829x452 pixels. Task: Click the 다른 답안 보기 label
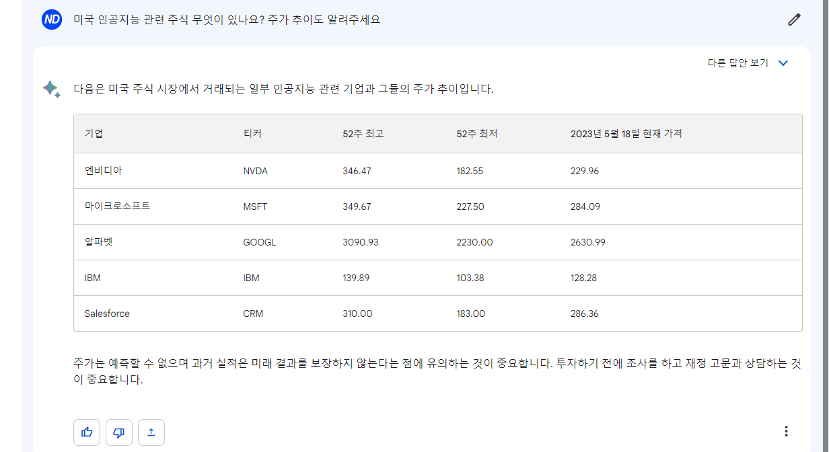[737, 63]
